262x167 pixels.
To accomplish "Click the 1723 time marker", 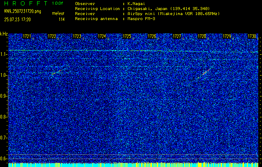I will click(x=77, y=36).
